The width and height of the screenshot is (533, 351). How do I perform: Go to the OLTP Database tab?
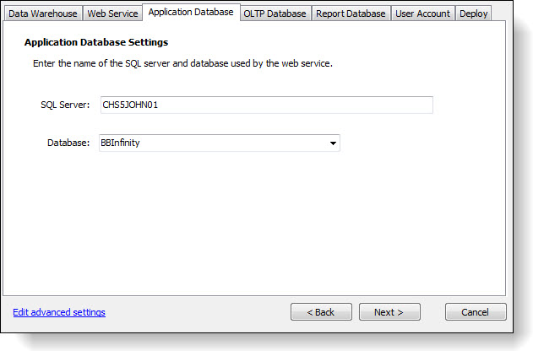pos(275,13)
